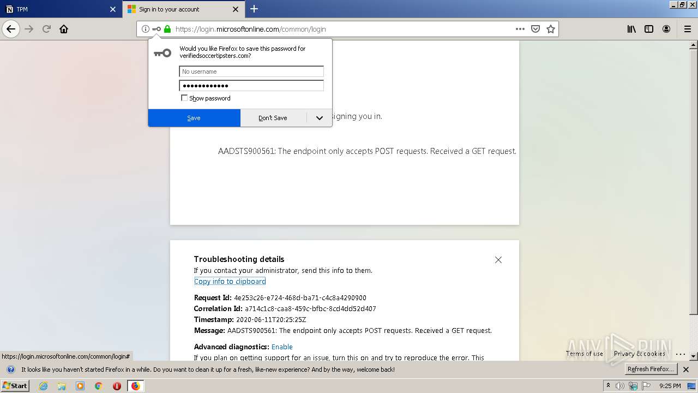Click the Request Id value text
Viewport: 698px width, 393px height.
point(300,298)
